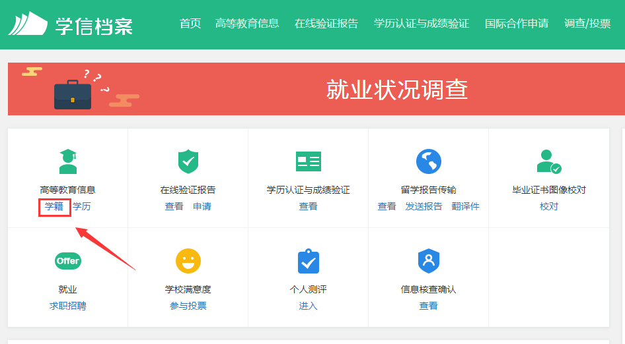Click the 就业 card title
Viewport: 625px width, 344px height.
[x=68, y=289]
